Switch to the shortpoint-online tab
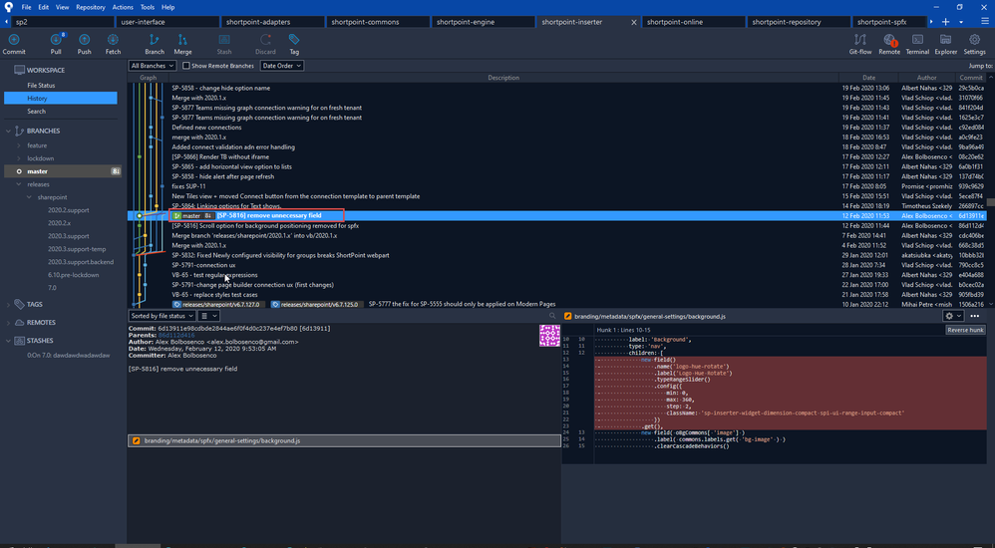Image resolution: width=995 pixels, height=548 pixels. point(675,21)
